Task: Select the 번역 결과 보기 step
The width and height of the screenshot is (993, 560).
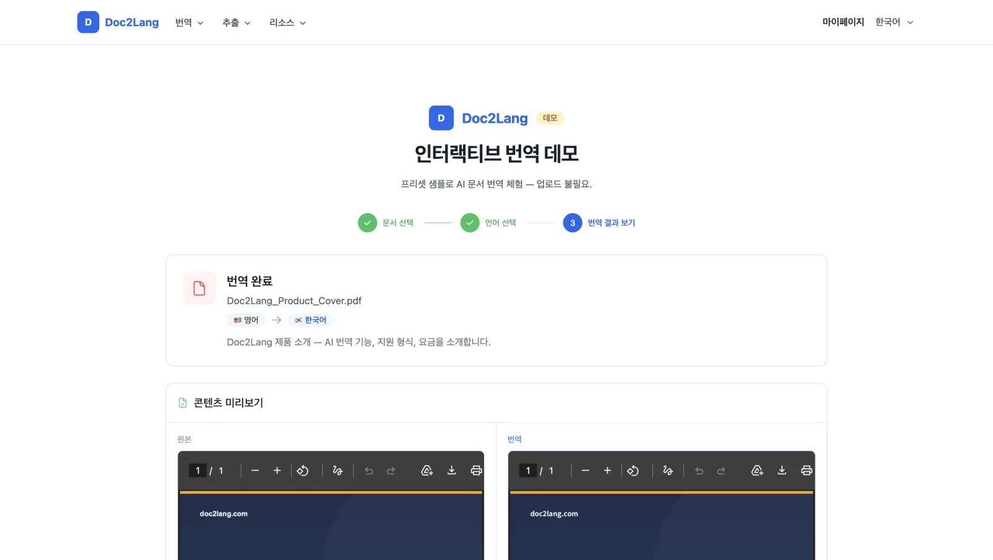Action: point(599,223)
